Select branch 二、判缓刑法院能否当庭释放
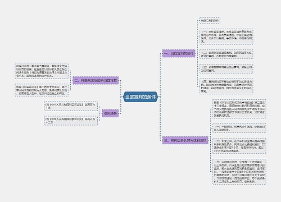 (96, 80)
